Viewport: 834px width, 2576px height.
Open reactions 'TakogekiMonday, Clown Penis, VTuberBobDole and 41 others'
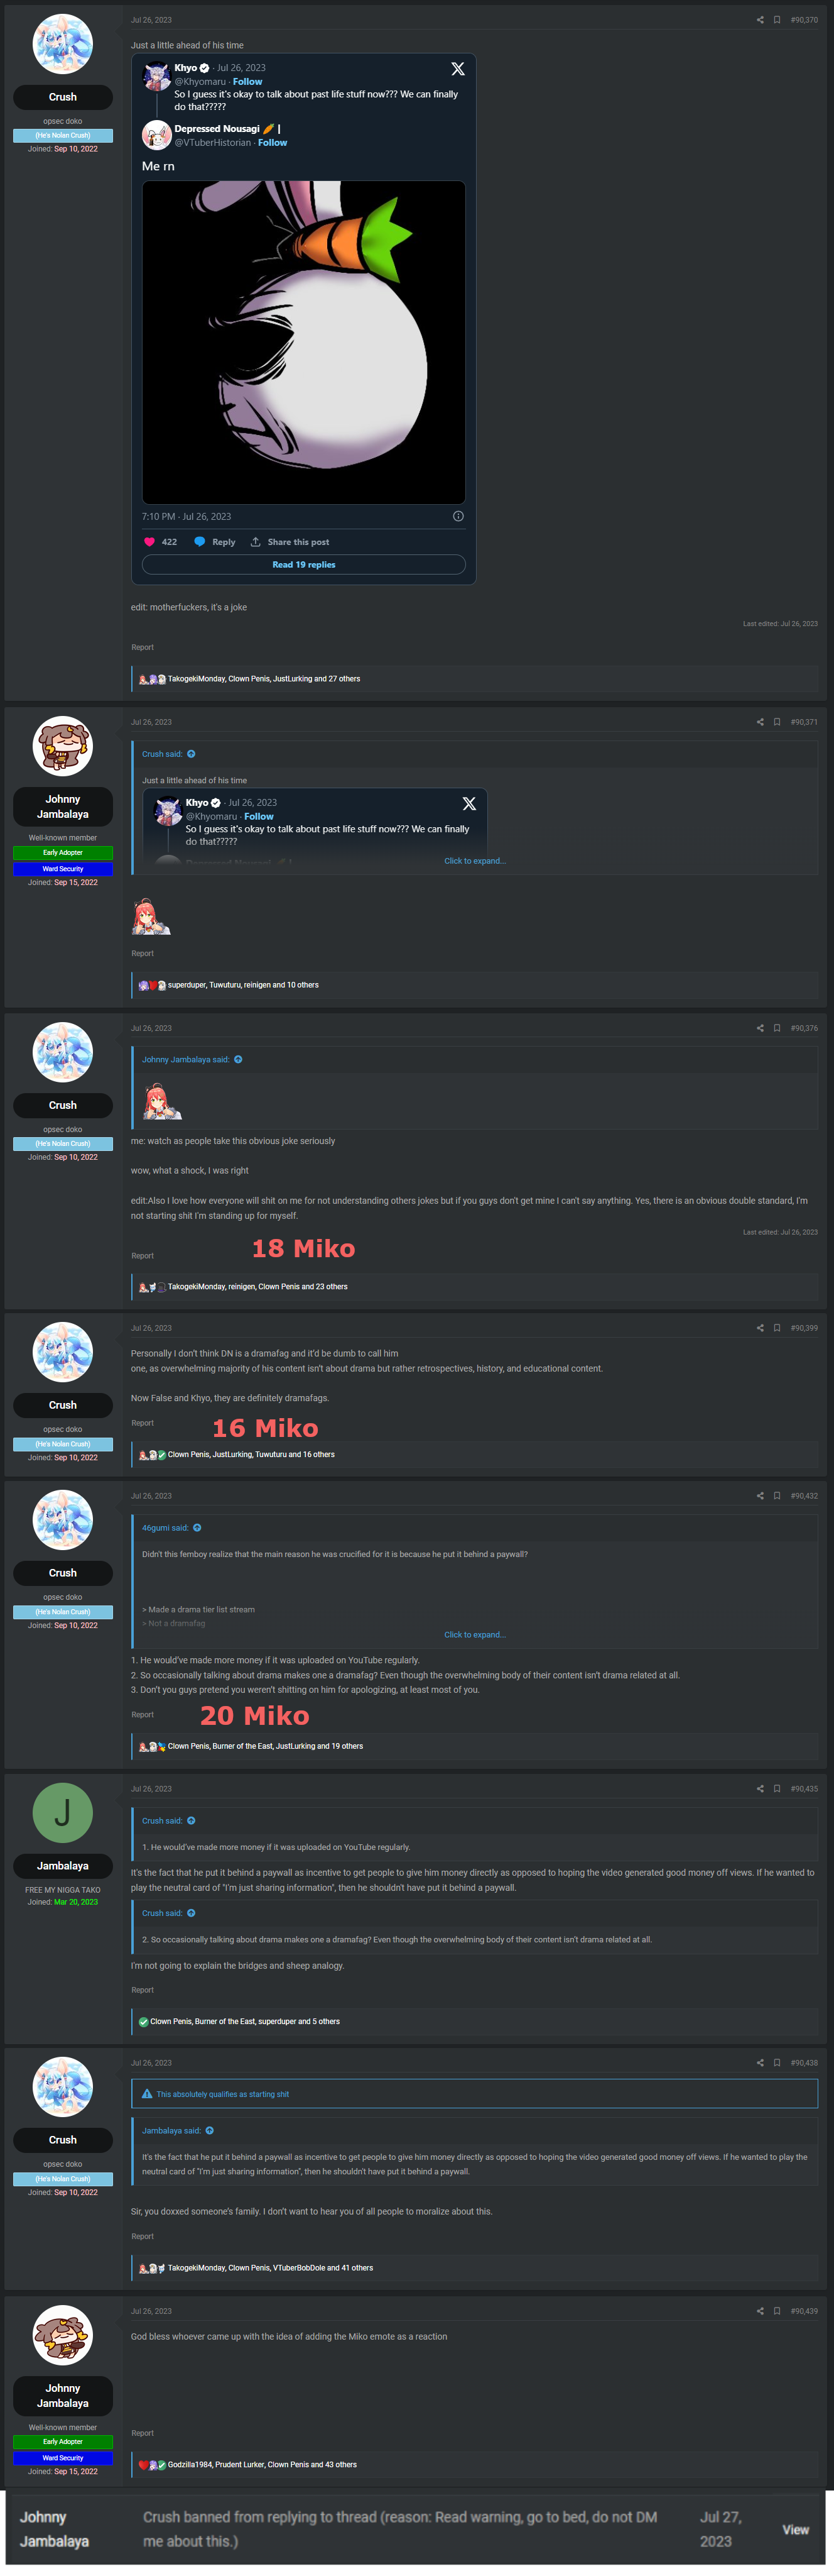(269, 2268)
